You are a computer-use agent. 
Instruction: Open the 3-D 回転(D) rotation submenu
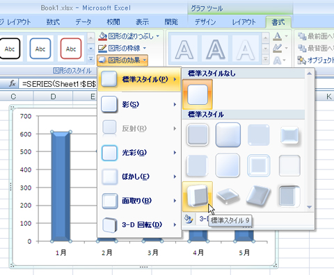pos(139,225)
